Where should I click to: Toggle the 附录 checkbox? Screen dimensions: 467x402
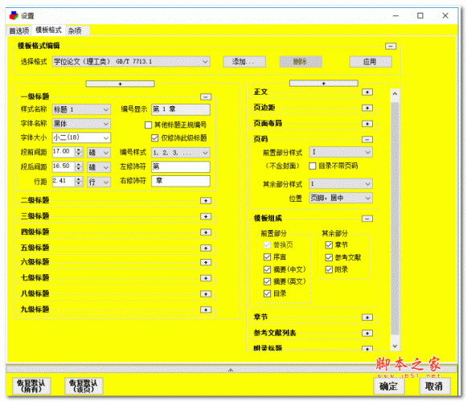point(329,269)
